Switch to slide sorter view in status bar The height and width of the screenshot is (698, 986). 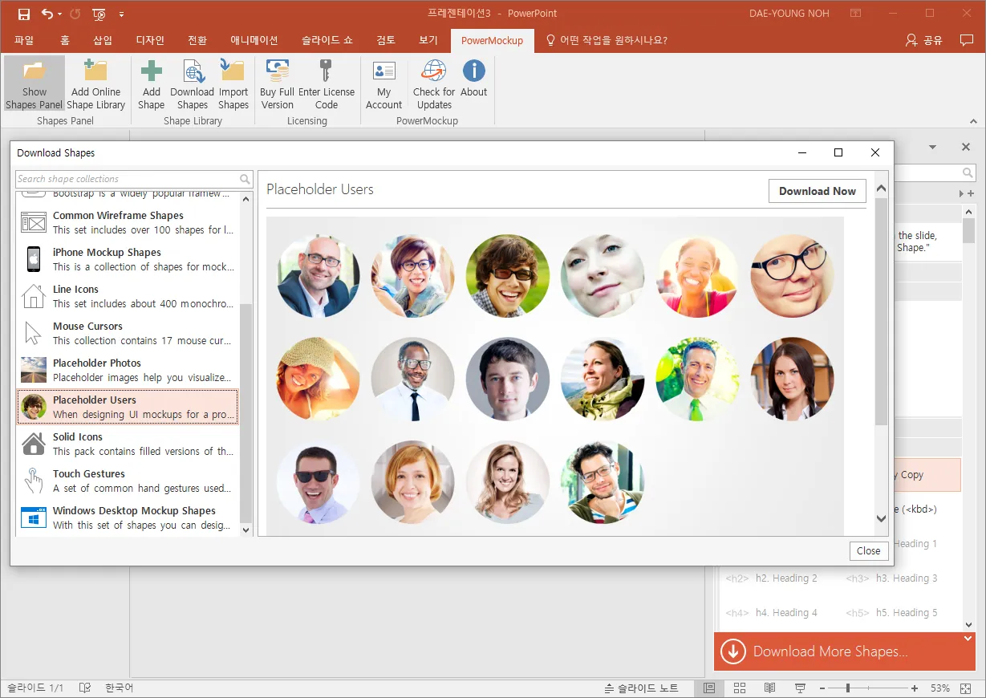pyautogui.click(x=740, y=688)
